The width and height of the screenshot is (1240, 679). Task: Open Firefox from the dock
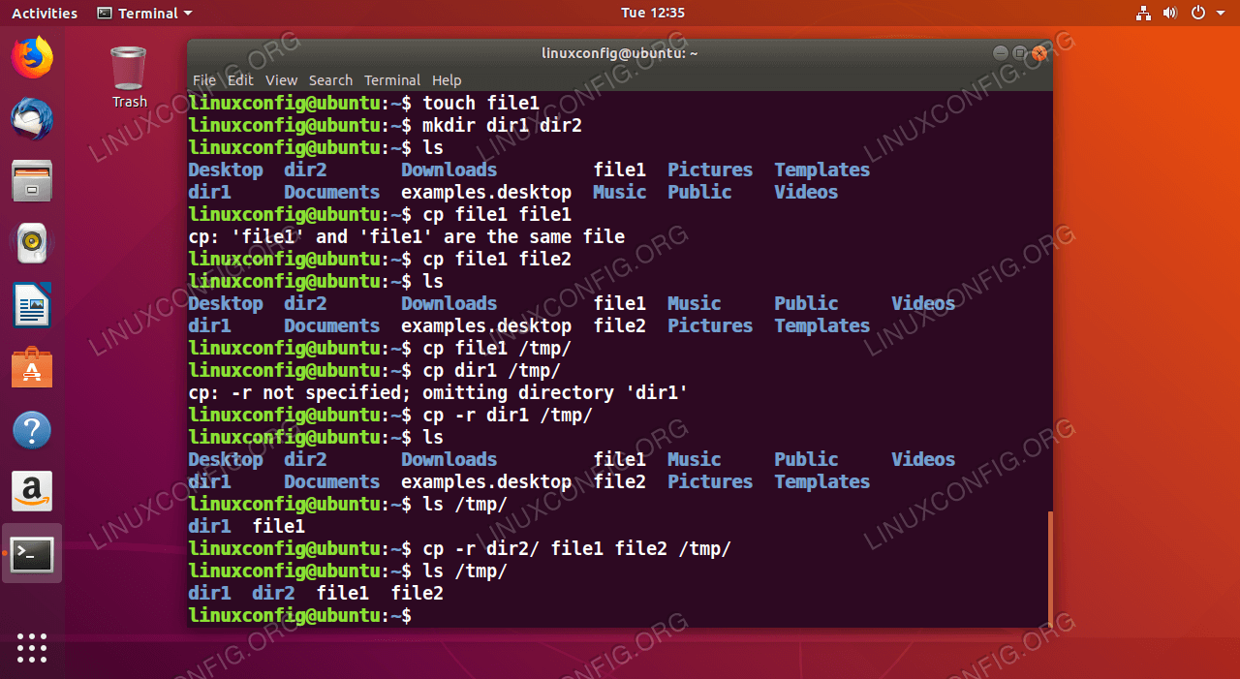pyautogui.click(x=32, y=57)
